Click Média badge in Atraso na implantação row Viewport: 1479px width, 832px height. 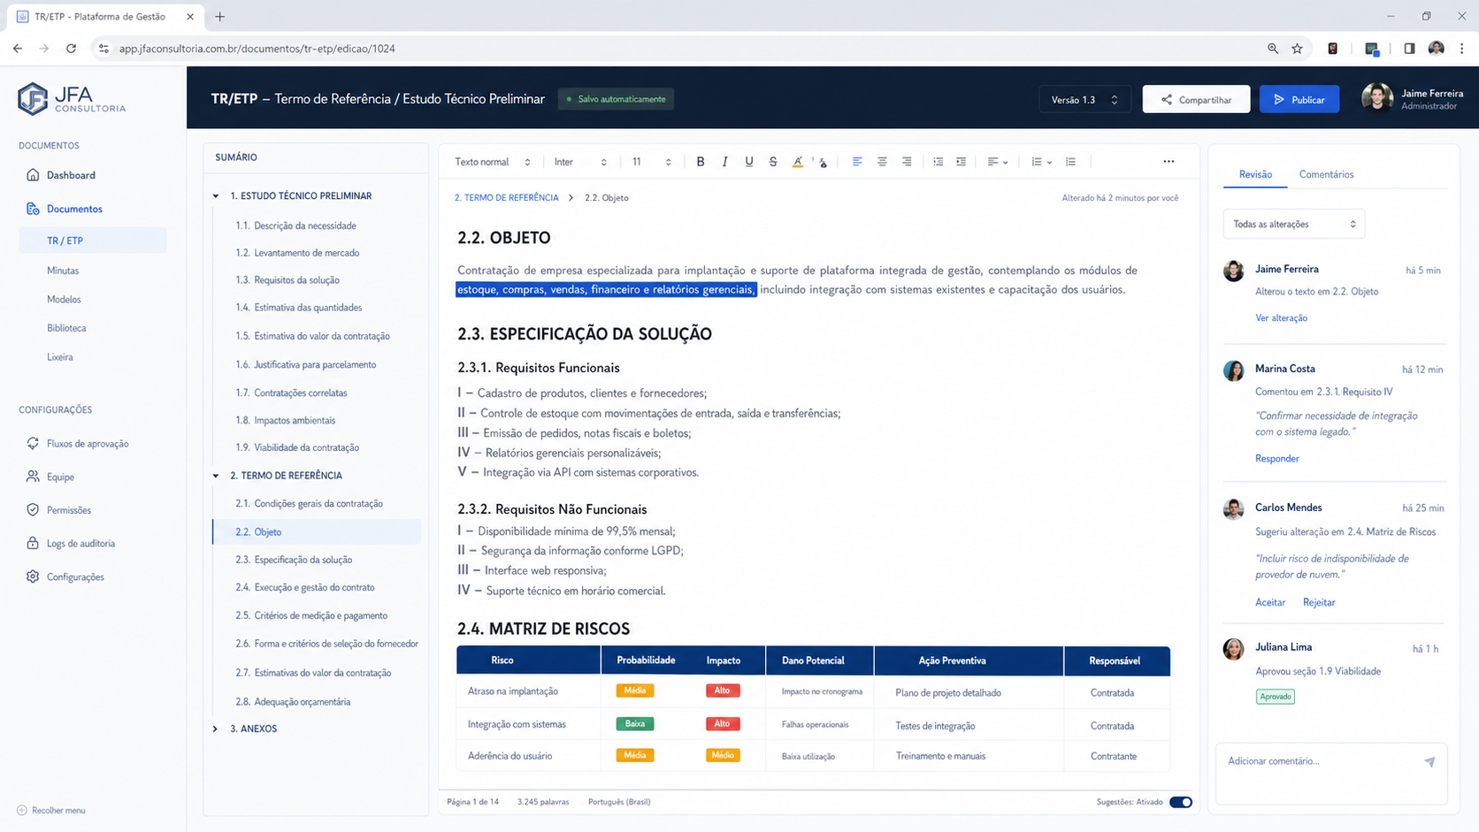pos(634,691)
